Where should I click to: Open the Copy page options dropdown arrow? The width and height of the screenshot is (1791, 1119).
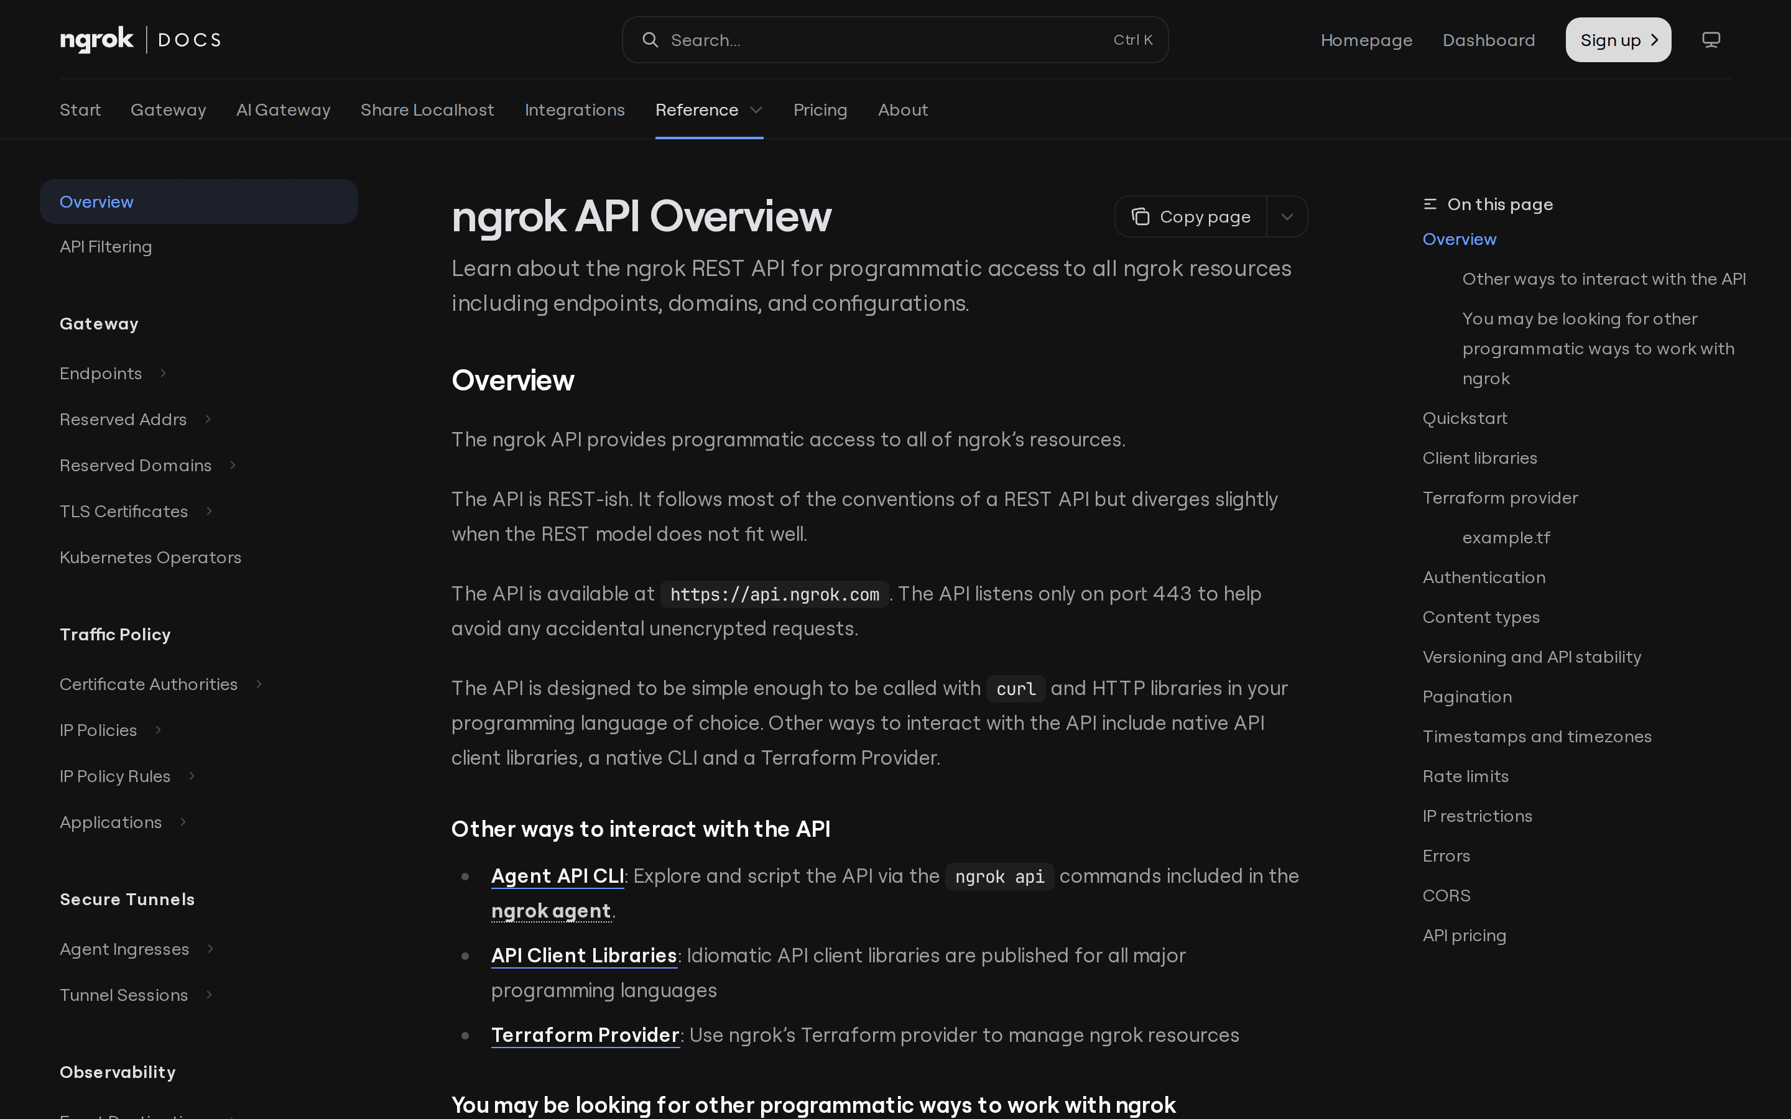(1287, 217)
